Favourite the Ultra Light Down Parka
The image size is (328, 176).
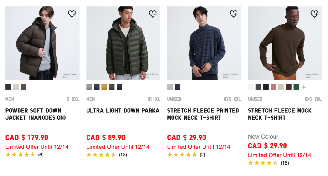point(153,13)
